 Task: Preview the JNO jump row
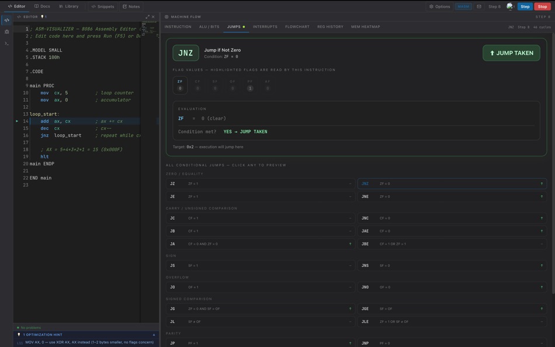point(452,287)
